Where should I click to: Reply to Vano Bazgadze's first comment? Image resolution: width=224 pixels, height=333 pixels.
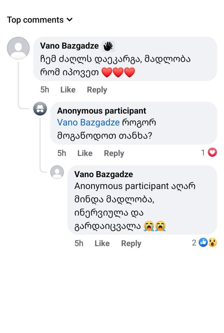tap(97, 90)
